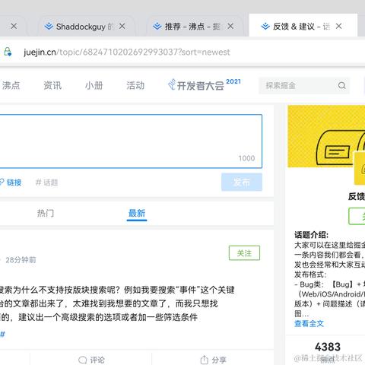
Task: Open the 沸点 navigation item
Action: coord(11,85)
